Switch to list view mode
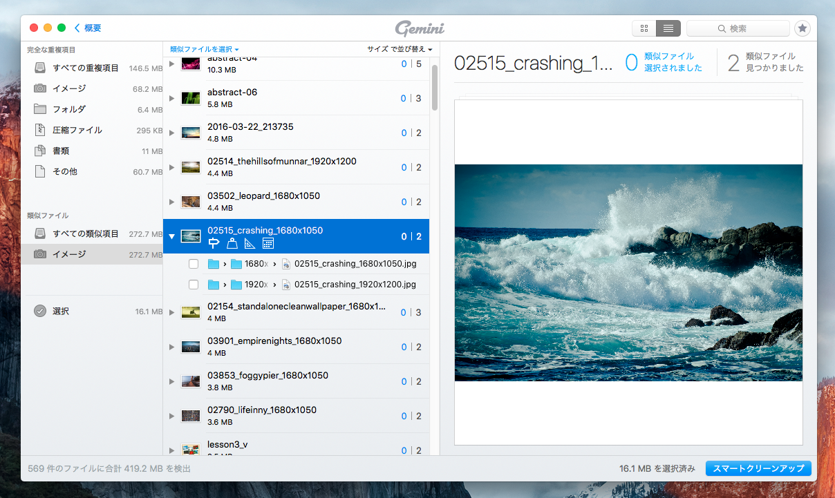 pos(668,28)
